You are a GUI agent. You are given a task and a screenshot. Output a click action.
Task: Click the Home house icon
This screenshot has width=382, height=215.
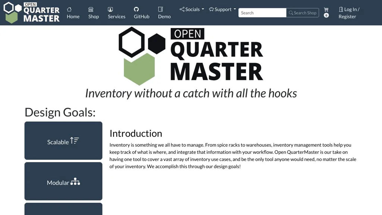69,9
